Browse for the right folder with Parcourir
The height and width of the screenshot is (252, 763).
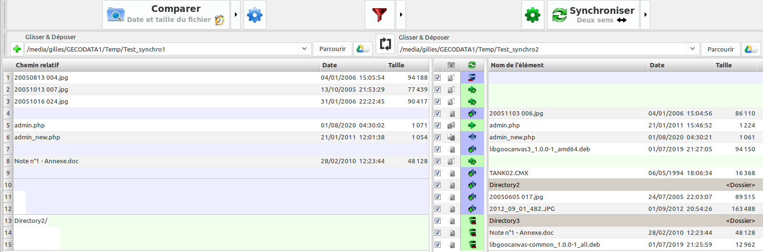pos(721,49)
